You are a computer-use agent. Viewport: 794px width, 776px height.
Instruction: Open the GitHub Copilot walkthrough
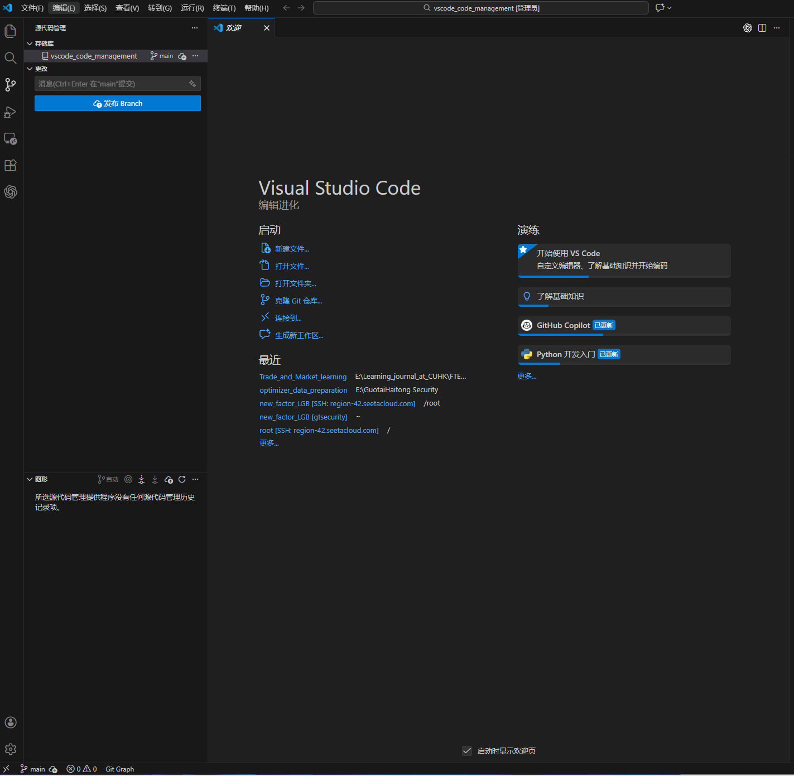click(x=624, y=326)
